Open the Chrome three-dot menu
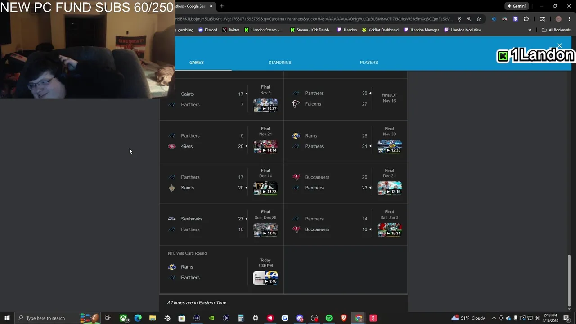The width and height of the screenshot is (576, 324). (568, 19)
